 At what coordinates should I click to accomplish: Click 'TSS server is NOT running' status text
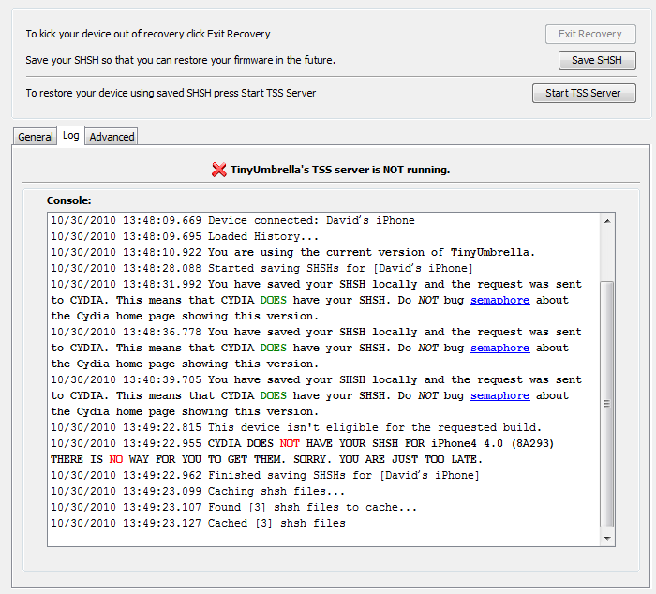click(x=340, y=170)
